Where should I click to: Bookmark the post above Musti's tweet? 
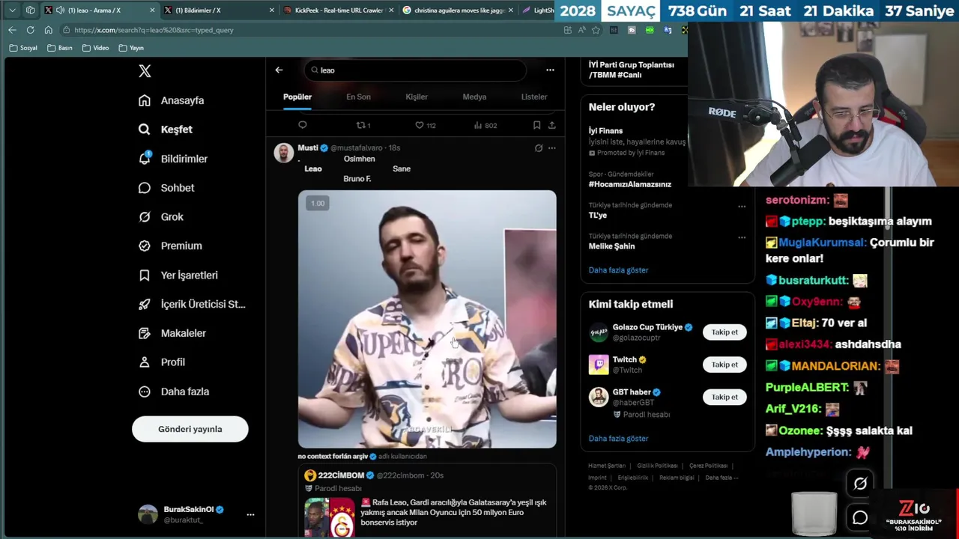tap(536, 125)
